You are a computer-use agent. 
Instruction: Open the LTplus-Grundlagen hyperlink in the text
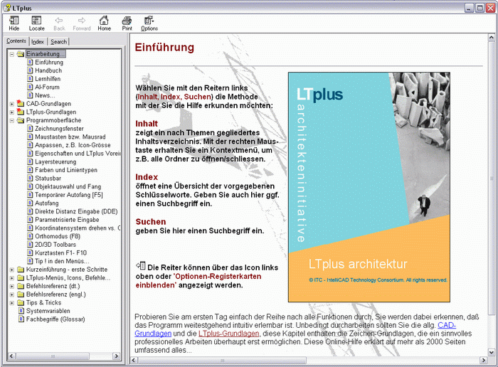pos(228,334)
